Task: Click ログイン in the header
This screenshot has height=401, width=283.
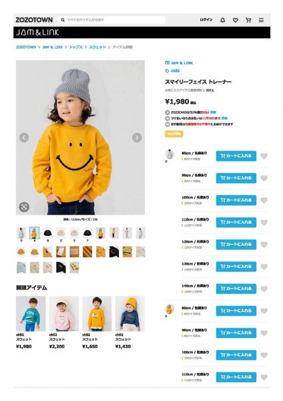Action: click(206, 19)
